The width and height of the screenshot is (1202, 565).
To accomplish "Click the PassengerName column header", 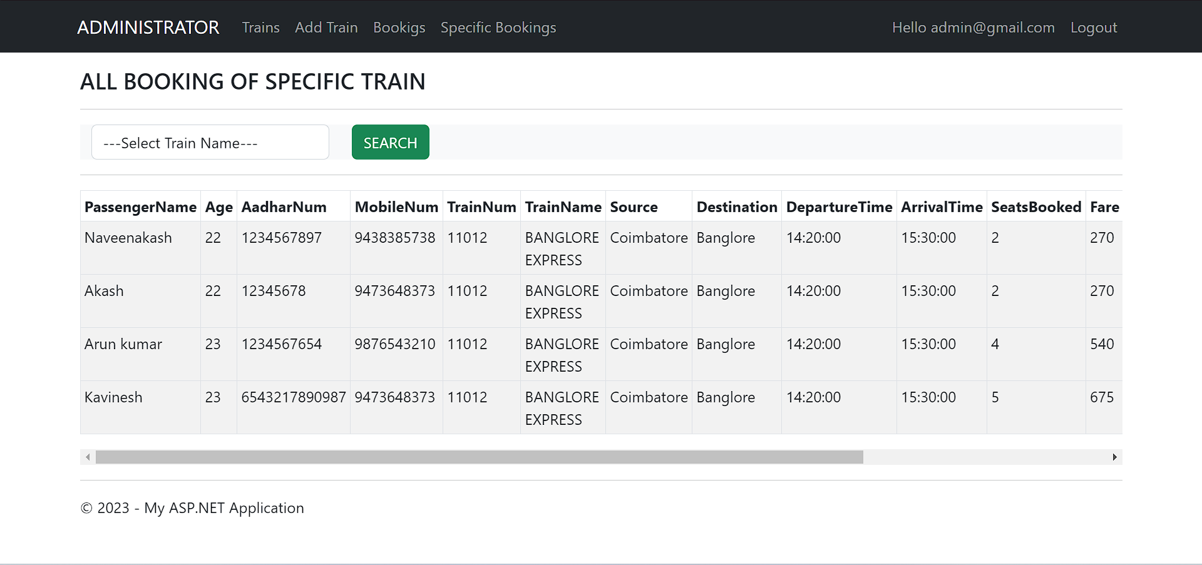I will coord(140,207).
